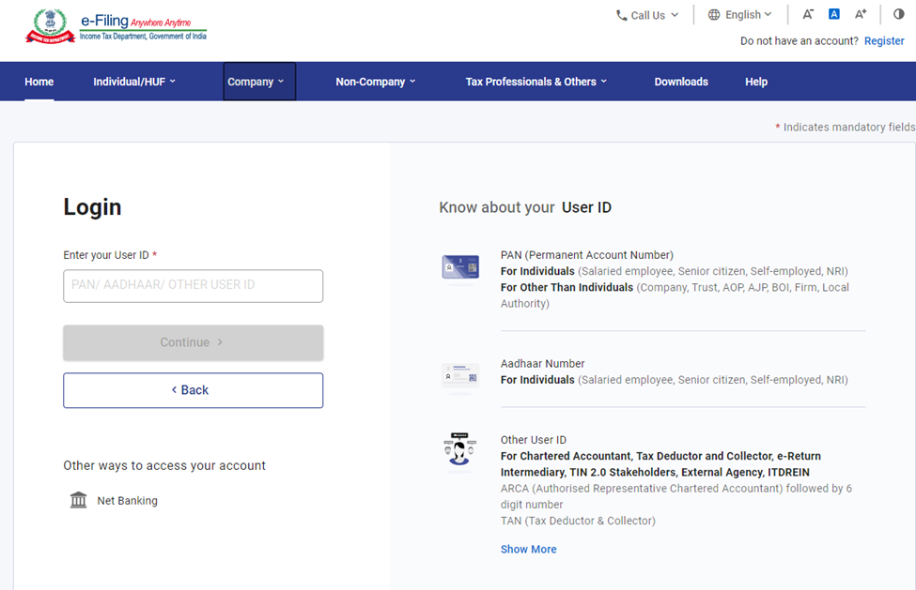Reset to default font size A icon
The width and height of the screenshot is (916, 590).
(833, 14)
